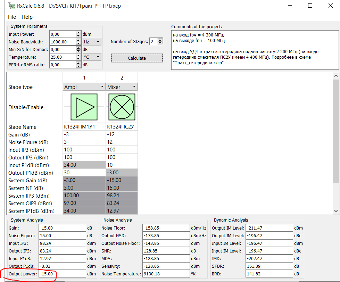Click the Noise Floor result field
The height and width of the screenshot is (282, 340).
point(166,228)
